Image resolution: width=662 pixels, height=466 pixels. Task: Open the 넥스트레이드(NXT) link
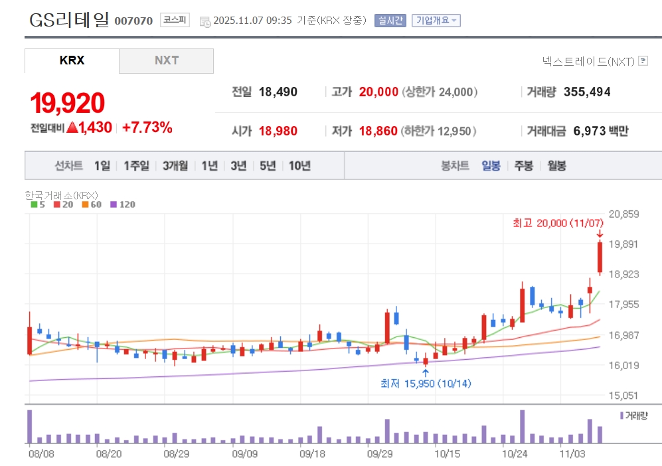588,61
